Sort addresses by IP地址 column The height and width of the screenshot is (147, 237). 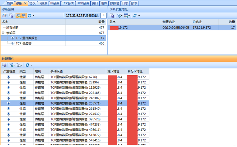tap(205, 22)
